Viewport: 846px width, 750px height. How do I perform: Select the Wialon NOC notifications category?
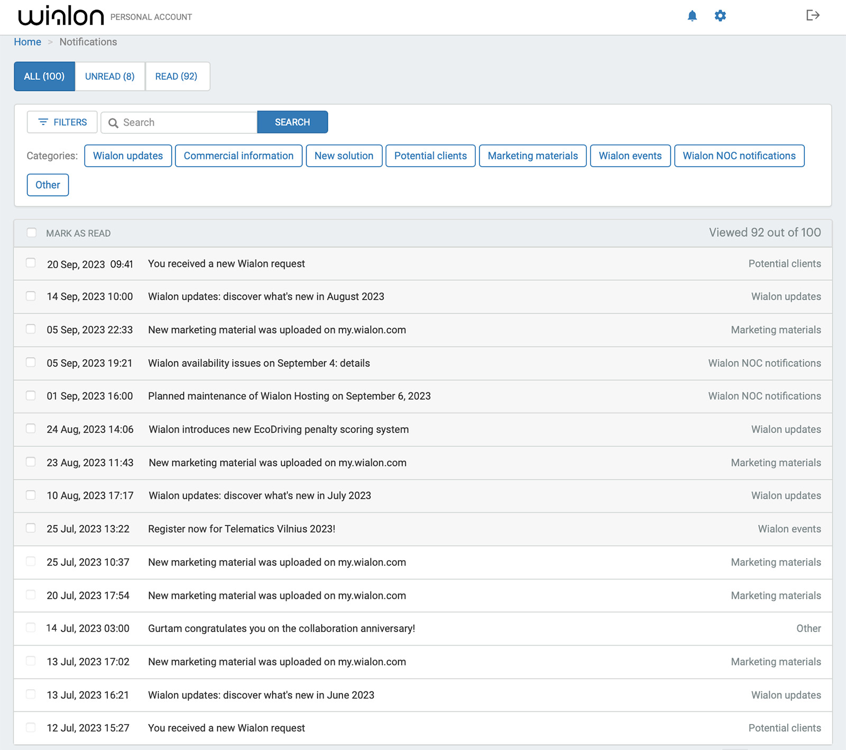739,156
